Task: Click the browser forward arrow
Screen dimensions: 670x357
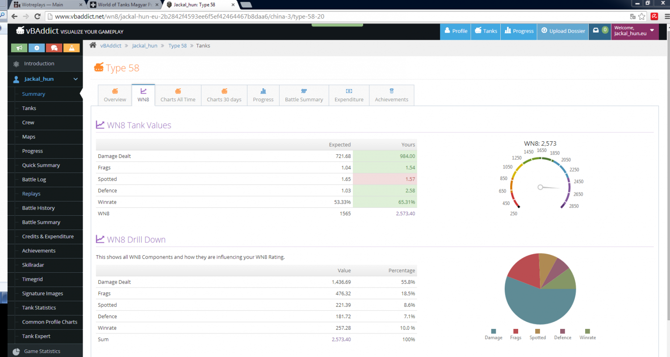Action: pos(27,16)
